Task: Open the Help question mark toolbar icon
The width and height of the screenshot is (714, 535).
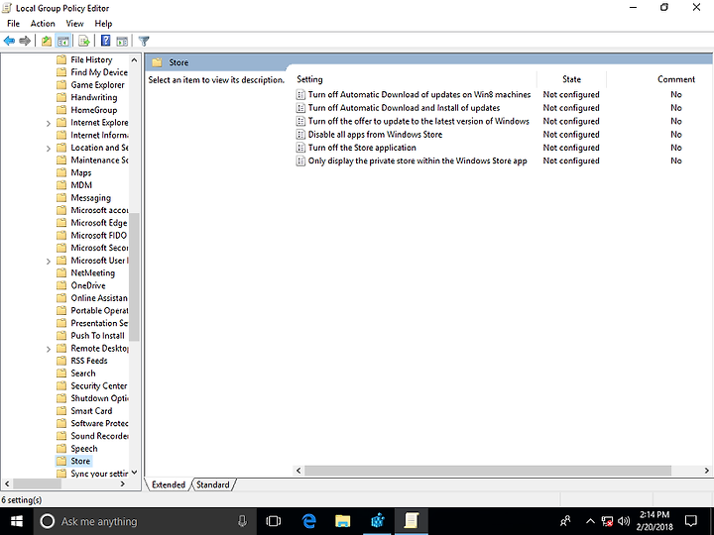Action: tap(106, 41)
